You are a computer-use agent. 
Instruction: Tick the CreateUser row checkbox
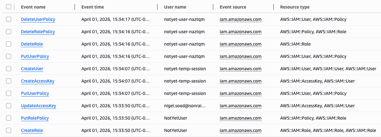pos(9,69)
